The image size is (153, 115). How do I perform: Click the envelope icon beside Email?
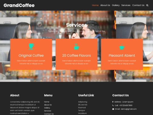click(x=113, y=109)
